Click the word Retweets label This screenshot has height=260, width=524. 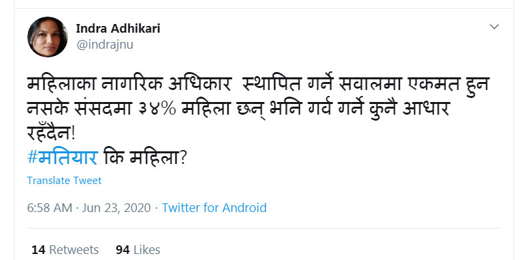coord(74,249)
